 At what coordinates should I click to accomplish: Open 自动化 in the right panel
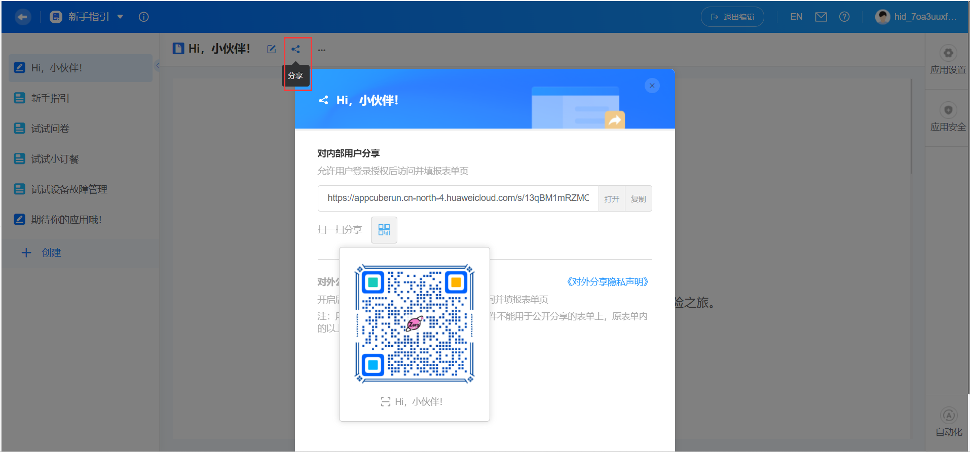(x=949, y=423)
